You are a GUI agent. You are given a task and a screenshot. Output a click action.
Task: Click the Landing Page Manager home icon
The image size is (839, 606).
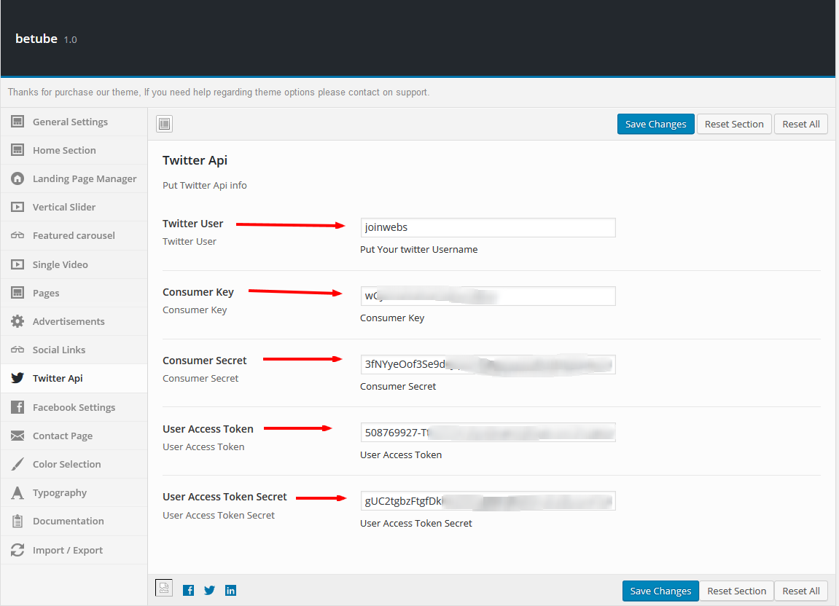pyautogui.click(x=17, y=178)
